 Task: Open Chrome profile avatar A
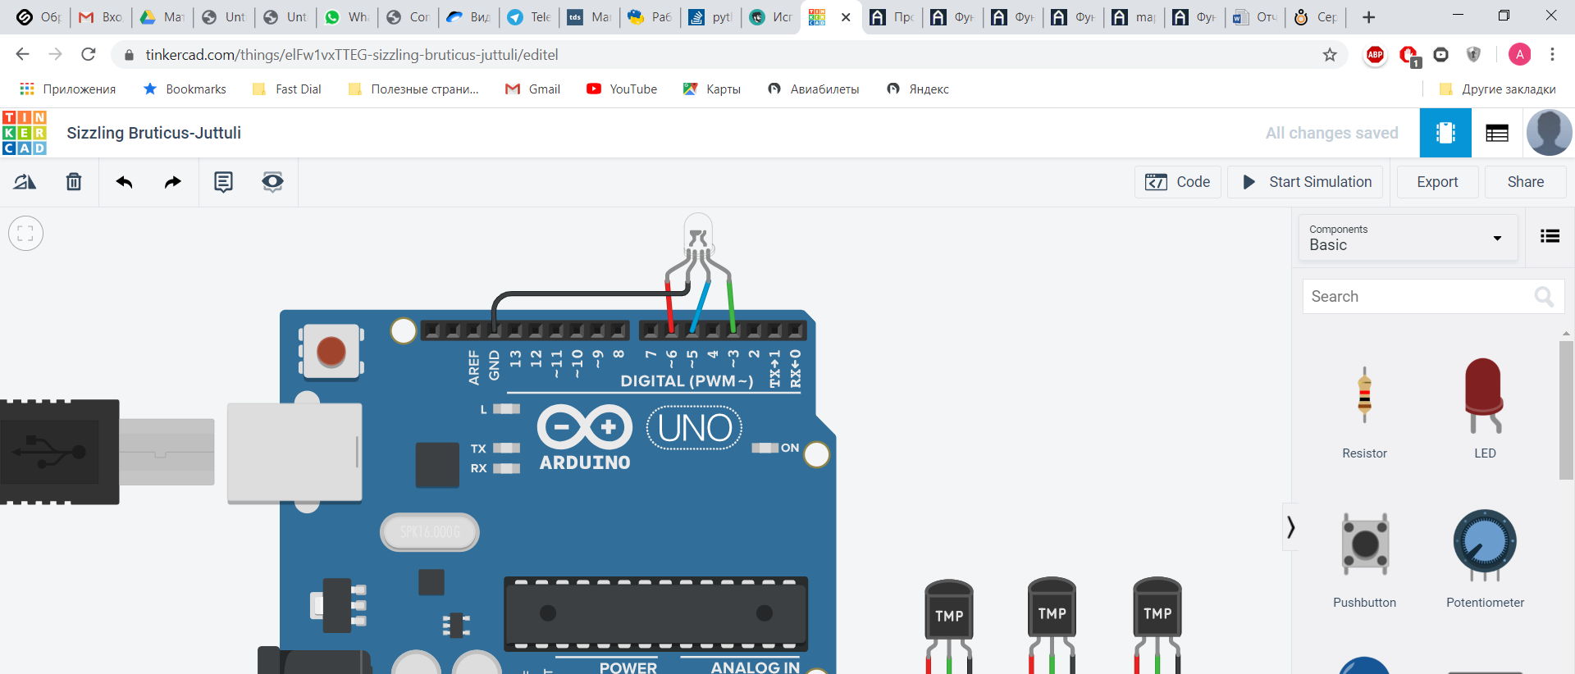click(1519, 54)
